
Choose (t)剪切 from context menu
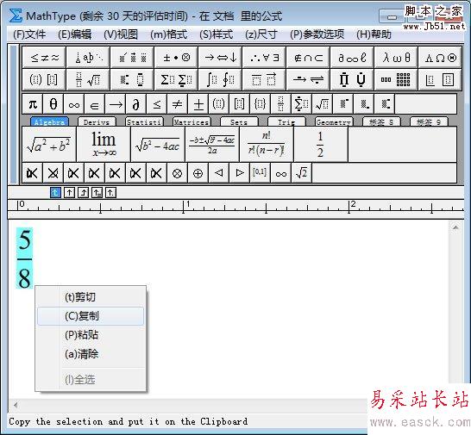click(x=91, y=296)
